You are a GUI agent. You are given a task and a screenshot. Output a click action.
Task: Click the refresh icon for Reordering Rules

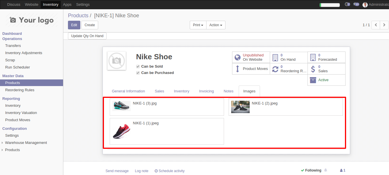coord(275,69)
